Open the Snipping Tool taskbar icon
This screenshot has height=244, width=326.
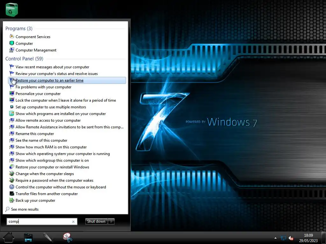click(x=67, y=237)
